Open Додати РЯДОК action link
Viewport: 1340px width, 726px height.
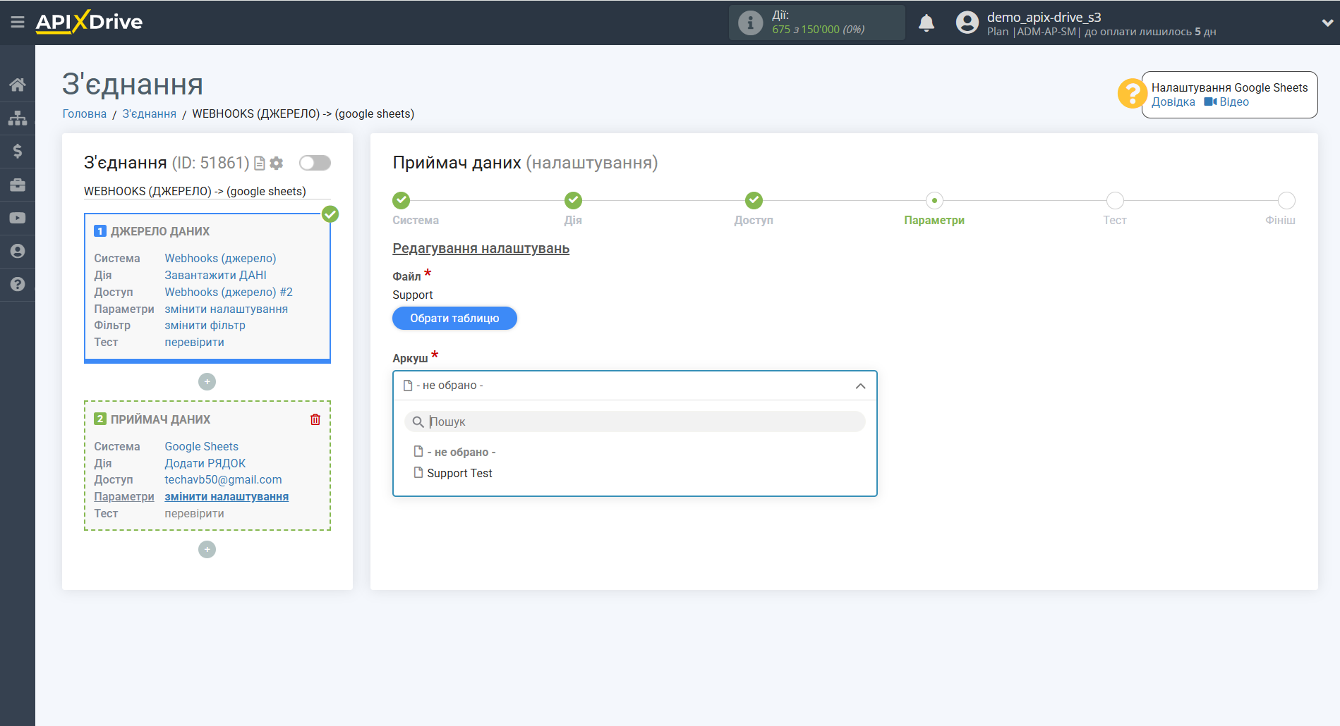[x=205, y=463]
